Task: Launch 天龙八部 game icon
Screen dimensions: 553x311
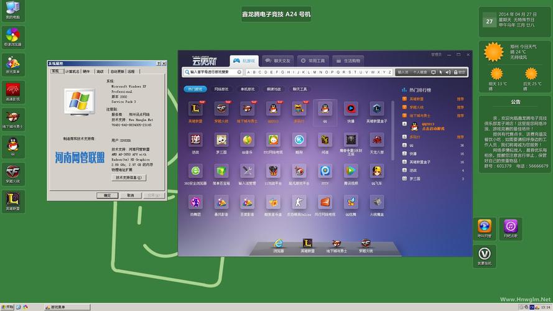Action: pos(377,141)
